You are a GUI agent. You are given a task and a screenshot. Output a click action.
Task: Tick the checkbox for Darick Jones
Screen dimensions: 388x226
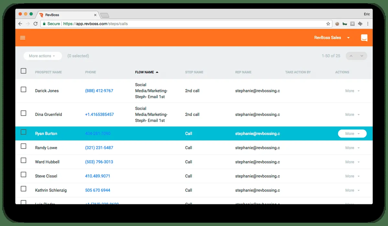click(23, 89)
